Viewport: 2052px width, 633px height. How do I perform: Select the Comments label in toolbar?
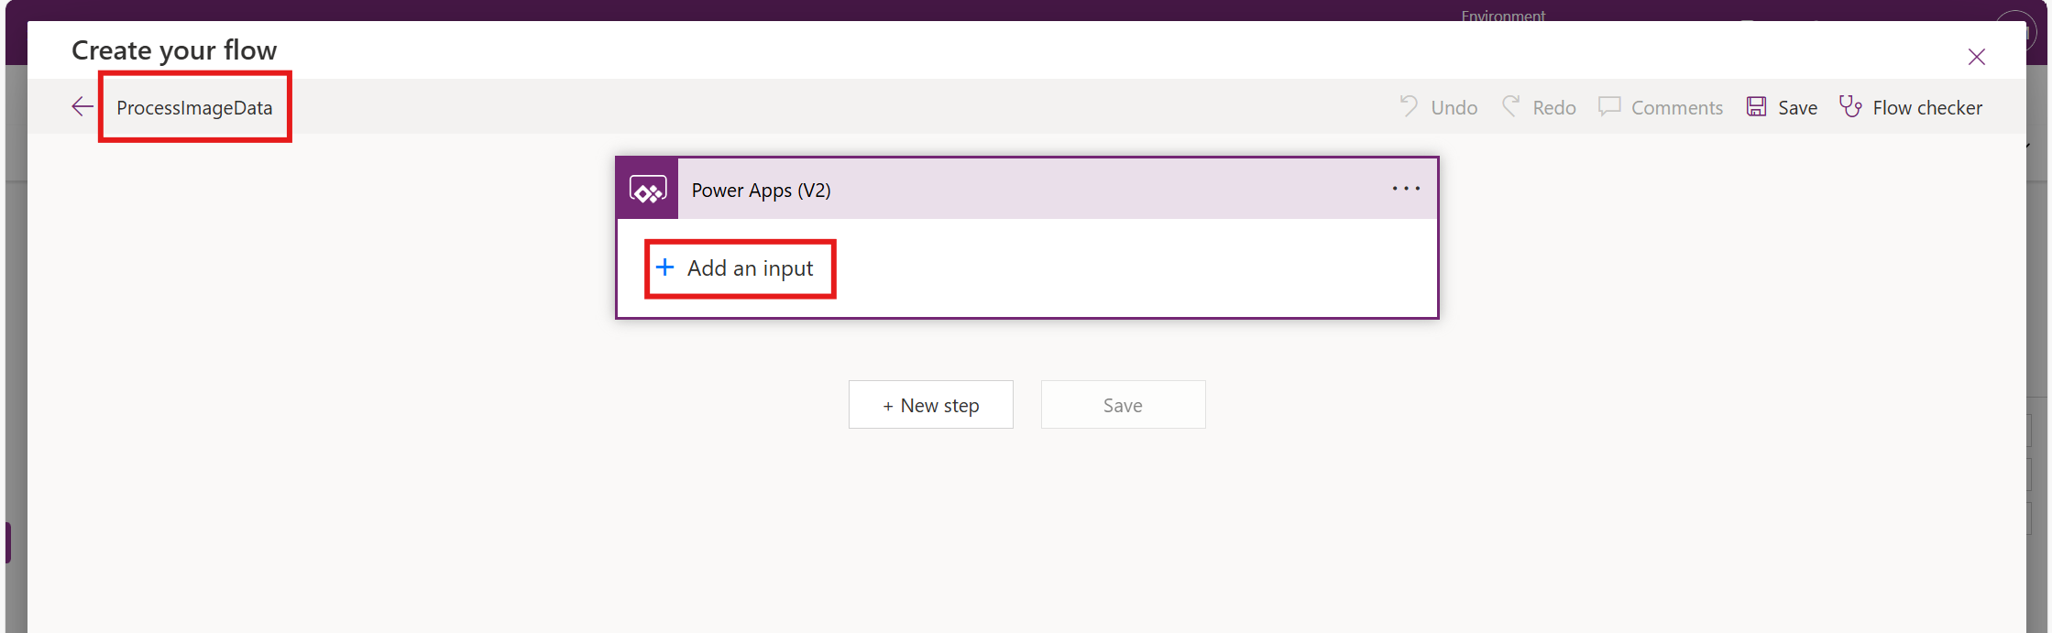(1676, 108)
